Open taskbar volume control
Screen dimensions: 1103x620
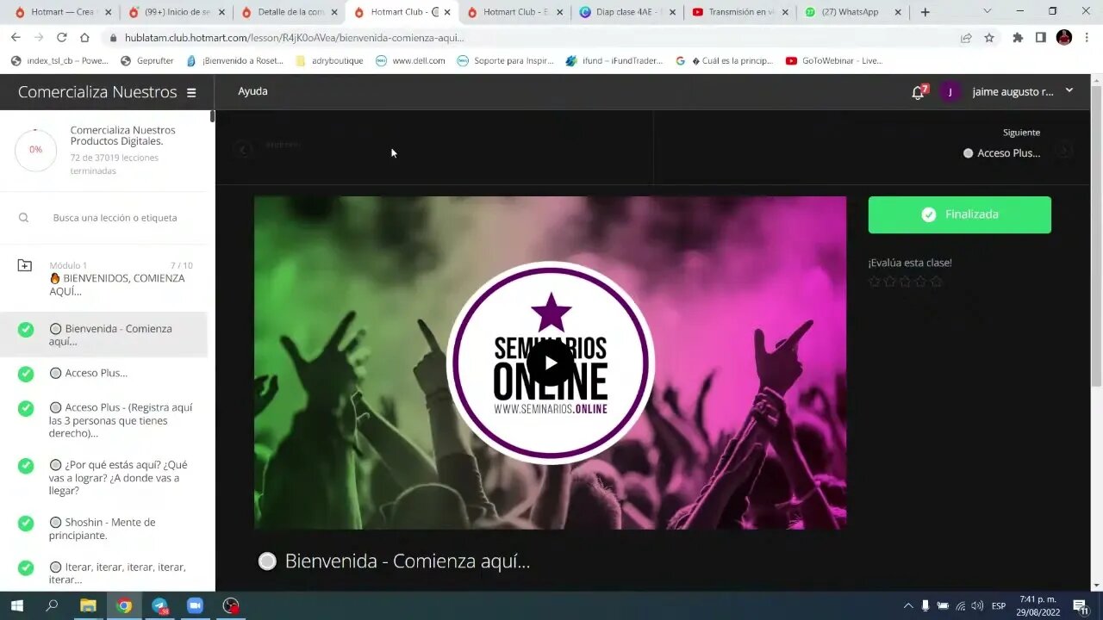(976, 606)
